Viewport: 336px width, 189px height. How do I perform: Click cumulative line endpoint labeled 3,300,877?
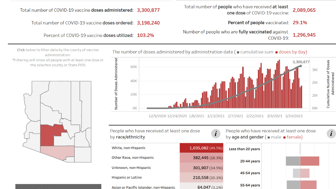pos(300,66)
